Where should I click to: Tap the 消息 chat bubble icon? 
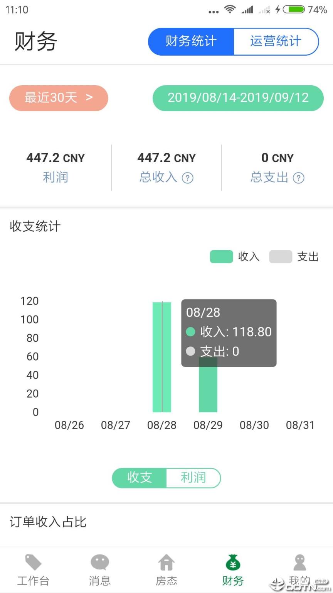(100, 563)
